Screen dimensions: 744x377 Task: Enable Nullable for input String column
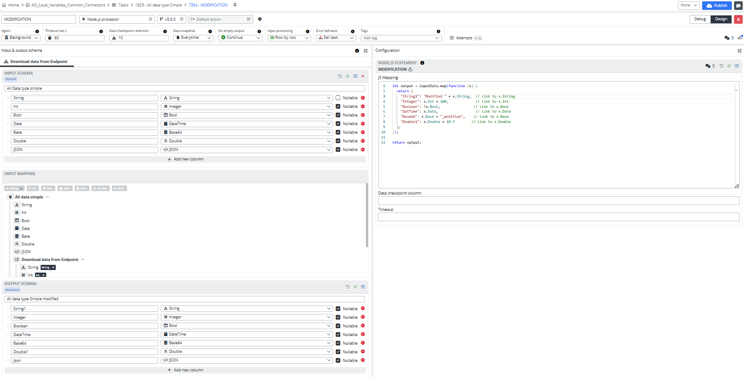click(x=338, y=98)
